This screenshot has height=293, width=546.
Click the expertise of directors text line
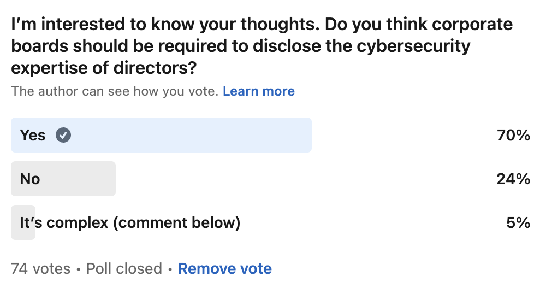(104, 68)
